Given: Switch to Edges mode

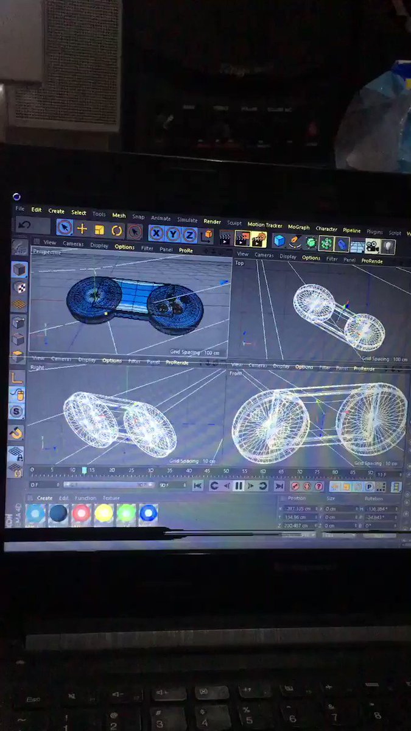Looking at the screenshot, I should [x=19, y=340].
